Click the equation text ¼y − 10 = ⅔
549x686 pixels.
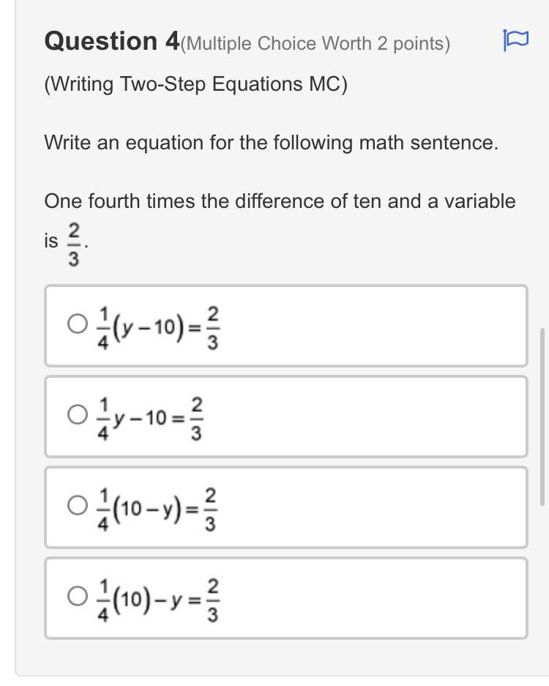tap(150, 419)
